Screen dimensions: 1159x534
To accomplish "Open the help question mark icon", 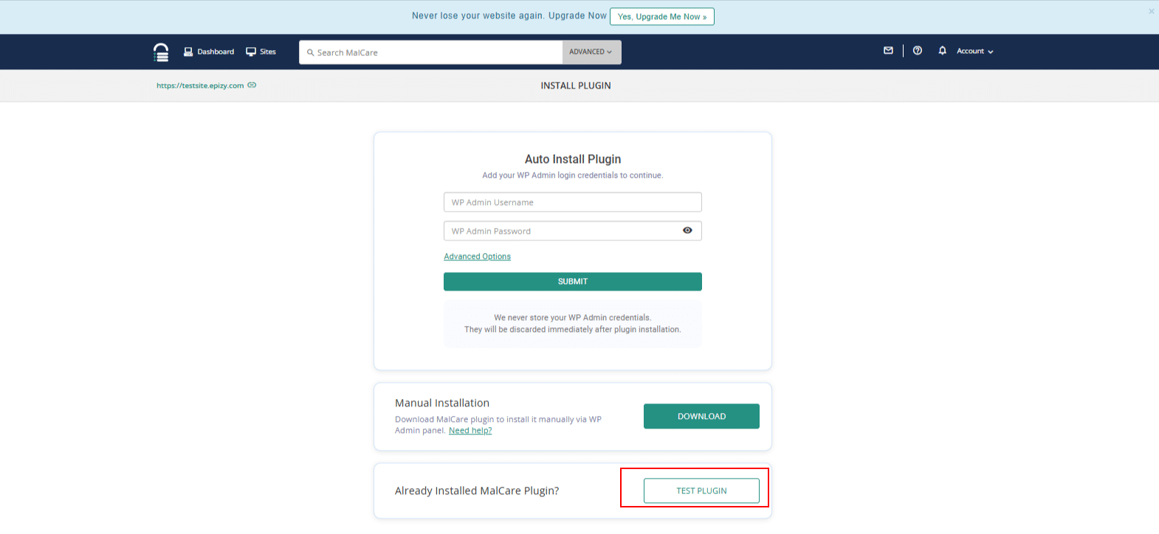I will pos(918,51).
